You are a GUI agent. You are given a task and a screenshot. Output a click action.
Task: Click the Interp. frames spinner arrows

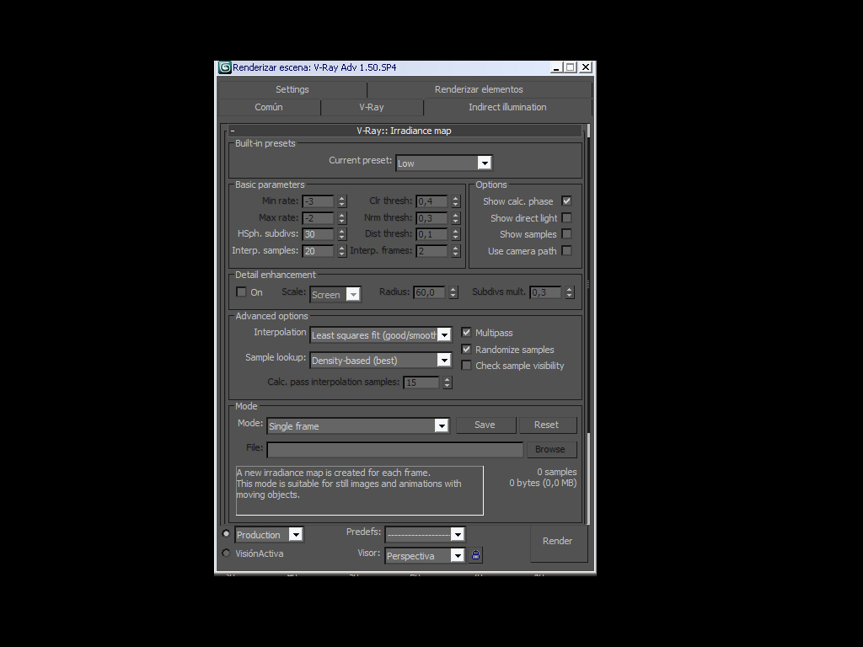[456, 251]
